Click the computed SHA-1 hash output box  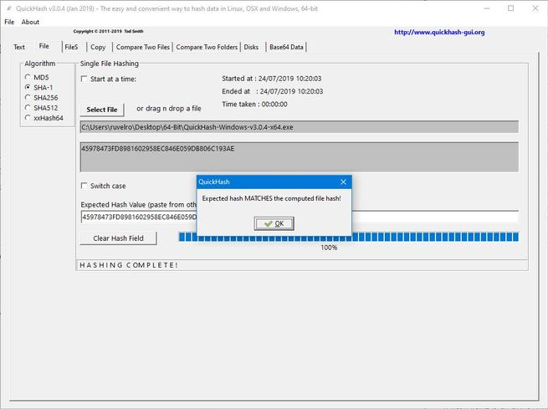300,156
